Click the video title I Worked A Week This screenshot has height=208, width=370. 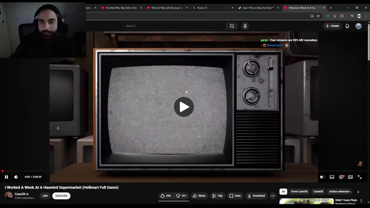62,187
